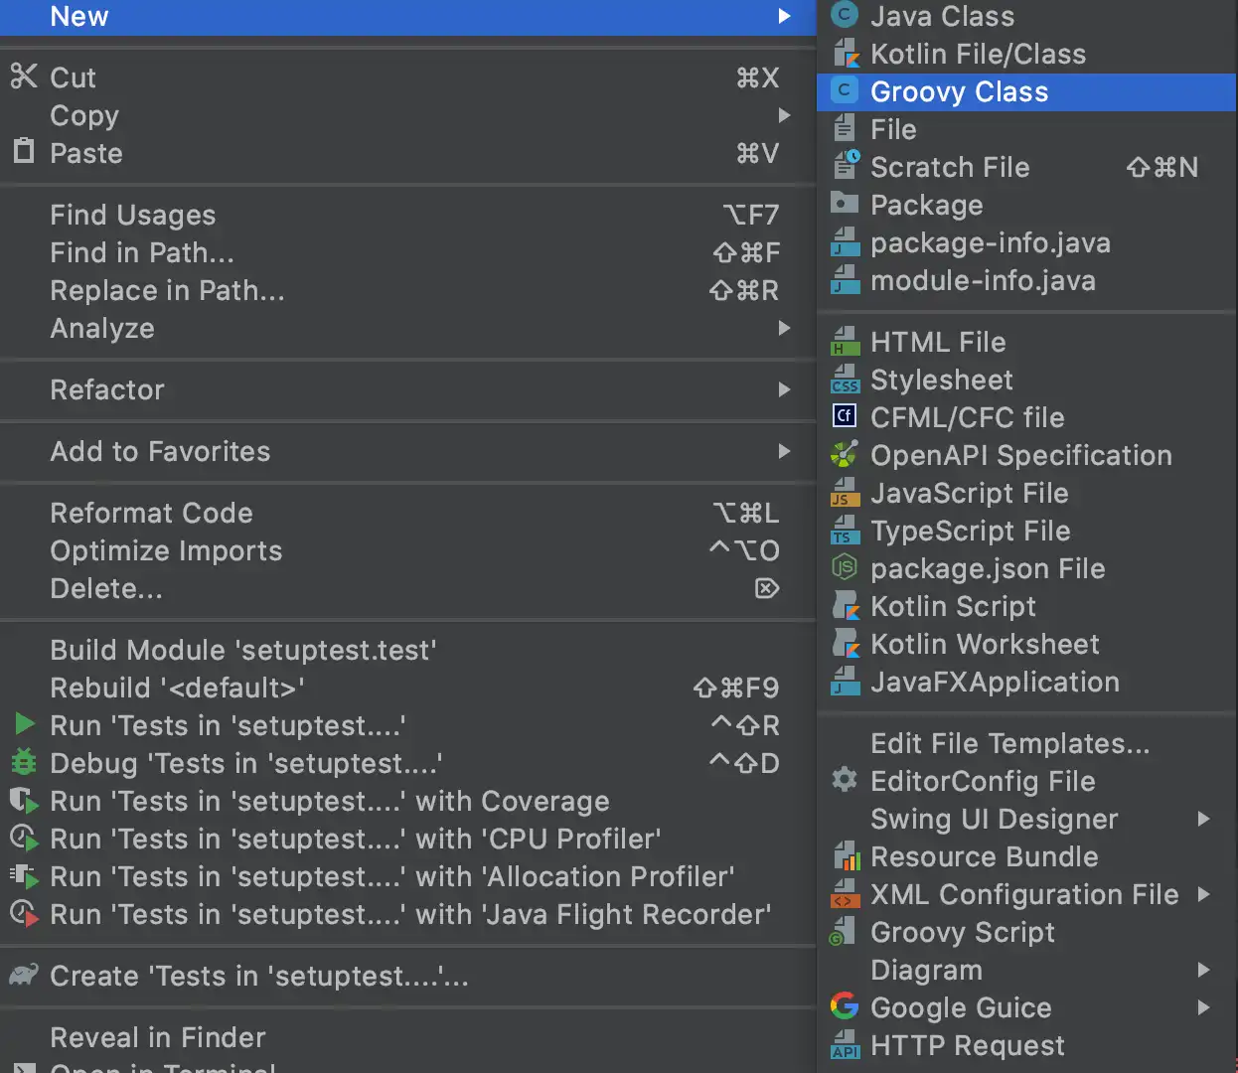Click the Java Class icon
Image resolution: width=1238 pixels, height=1073 pixels.
tap(844, 15)
